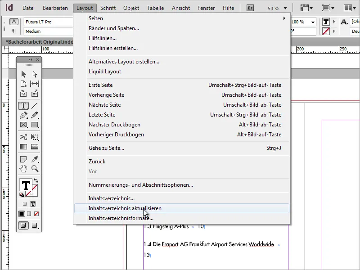Open the Tabelle menu
This screenshot has height=270, width=360.
[155, 8]
